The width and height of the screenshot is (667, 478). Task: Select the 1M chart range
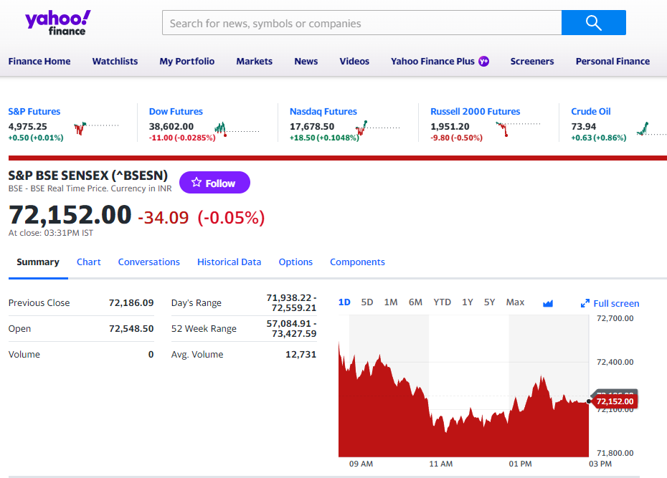tap(390, 302)
